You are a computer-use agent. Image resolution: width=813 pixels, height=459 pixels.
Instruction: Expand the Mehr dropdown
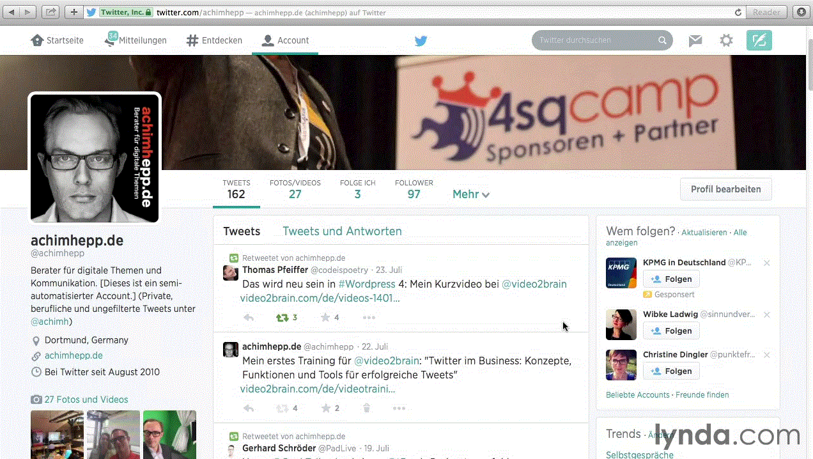point(471,194)
